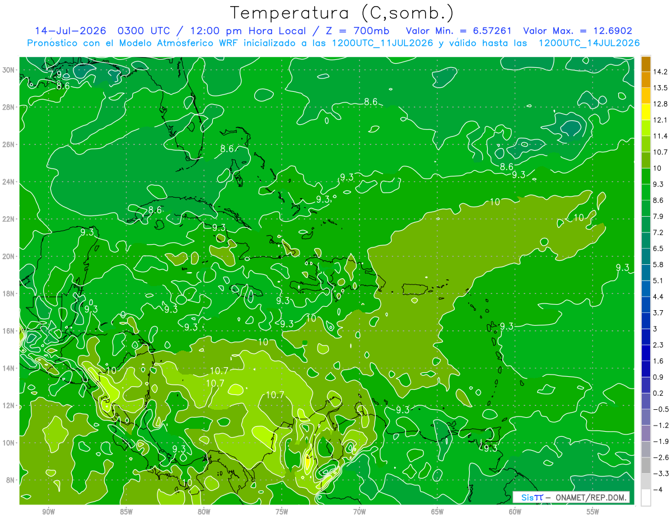Click the SisPI ONAMET/REP.DOM. logo box
This screenshot has width=672, height=519.
[x=572, y=497]
